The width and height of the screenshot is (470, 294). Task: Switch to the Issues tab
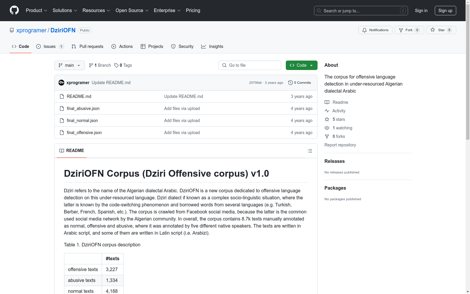pyautogui.click(x=50, y=46)
